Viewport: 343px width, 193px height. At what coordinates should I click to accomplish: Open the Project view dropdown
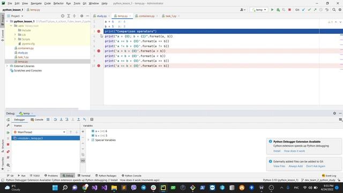coord(16,16)
